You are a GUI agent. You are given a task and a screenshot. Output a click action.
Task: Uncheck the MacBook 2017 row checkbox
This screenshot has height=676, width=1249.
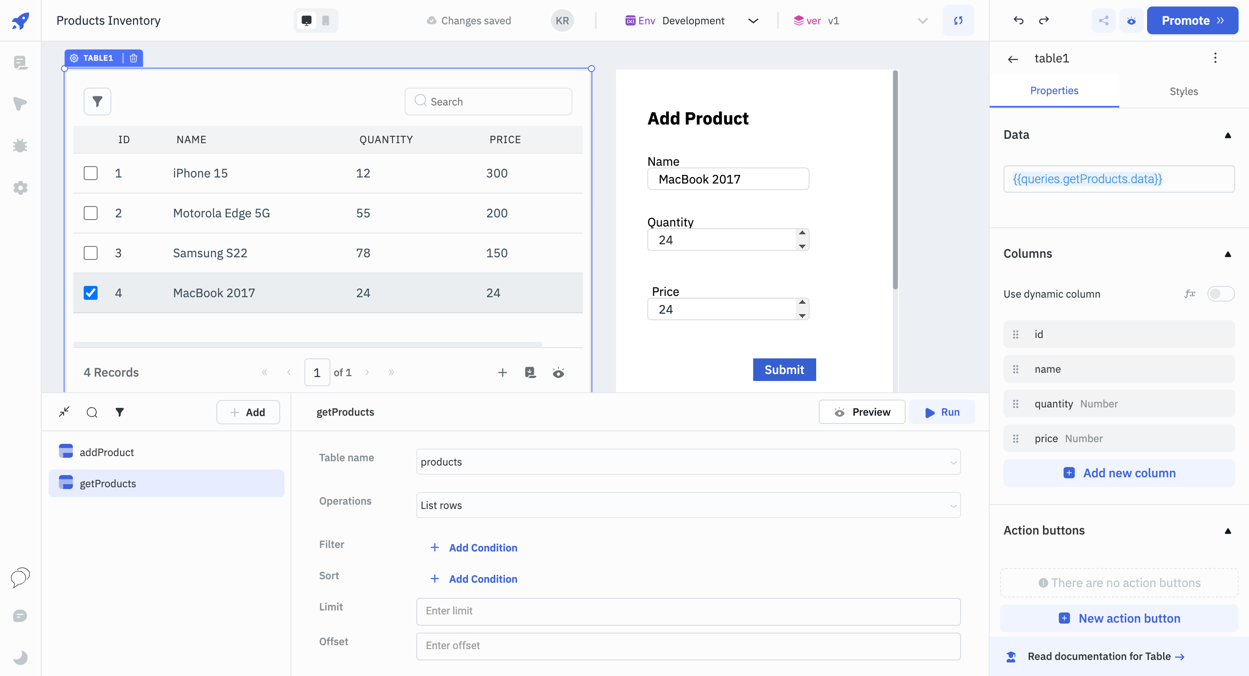click(x=90, y=293)
